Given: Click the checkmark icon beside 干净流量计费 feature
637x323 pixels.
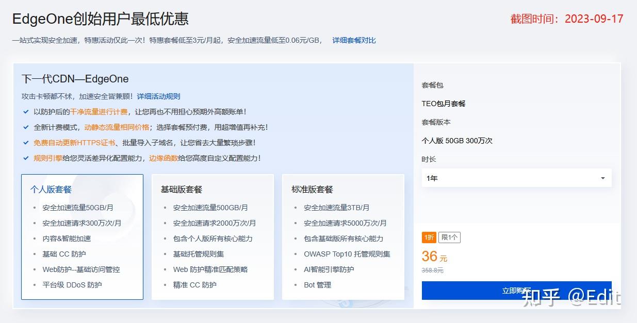Looking at the screenshot, I should [25, 112].
